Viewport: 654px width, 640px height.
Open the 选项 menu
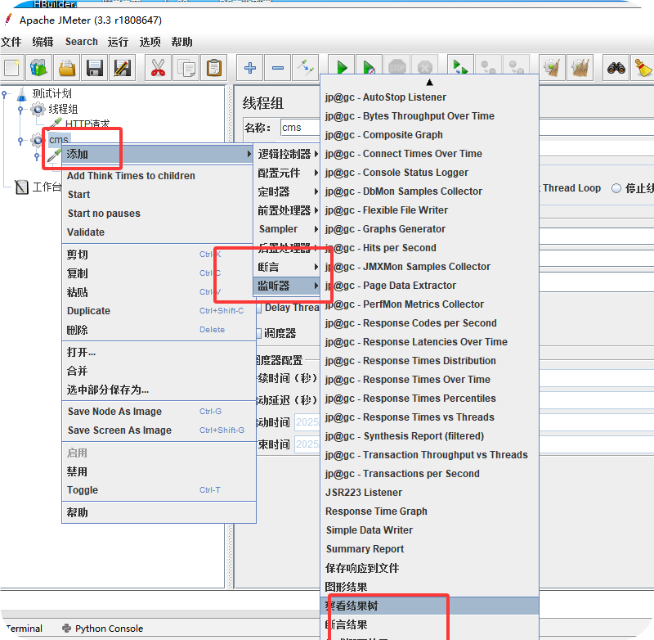pyautogui.click(x=150, y=42)
